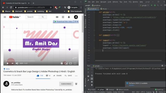
Task: Toggle theater mode on the player
Action: tap(71, 63)
